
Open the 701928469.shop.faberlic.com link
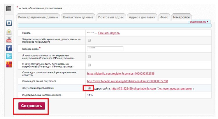coord(133,89)
